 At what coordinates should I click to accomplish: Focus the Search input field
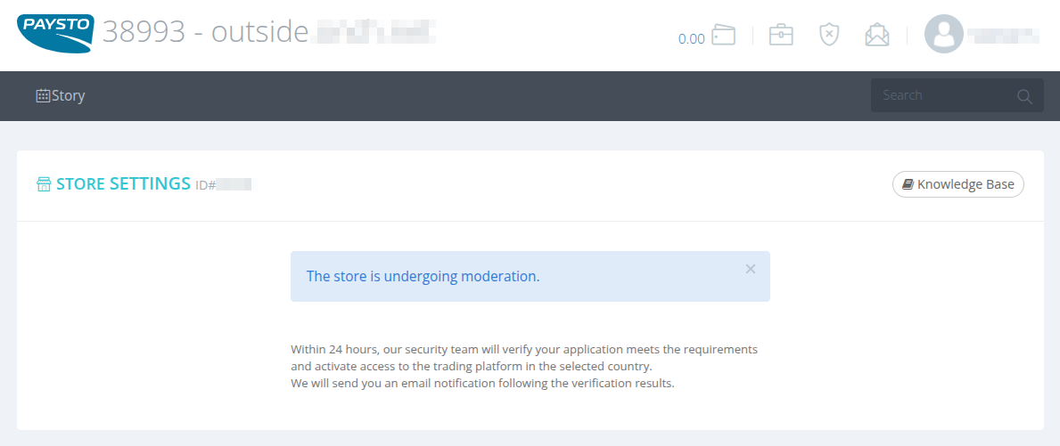coord(957,95)
